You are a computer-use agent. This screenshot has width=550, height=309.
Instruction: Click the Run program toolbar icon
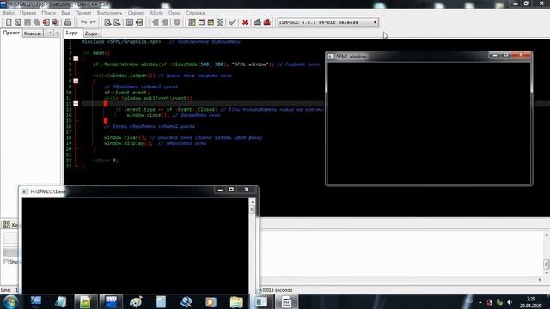pos(201,22)
